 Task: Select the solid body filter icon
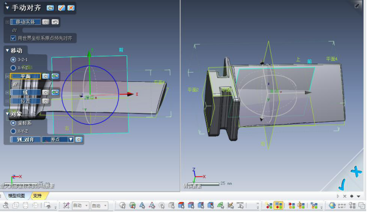point(171,206)
